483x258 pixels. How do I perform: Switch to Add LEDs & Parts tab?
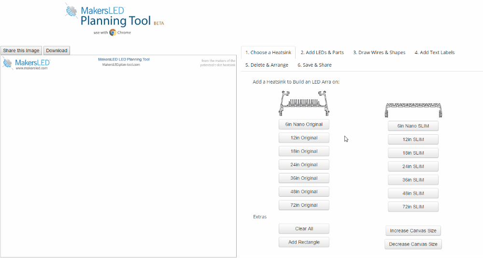322,52
